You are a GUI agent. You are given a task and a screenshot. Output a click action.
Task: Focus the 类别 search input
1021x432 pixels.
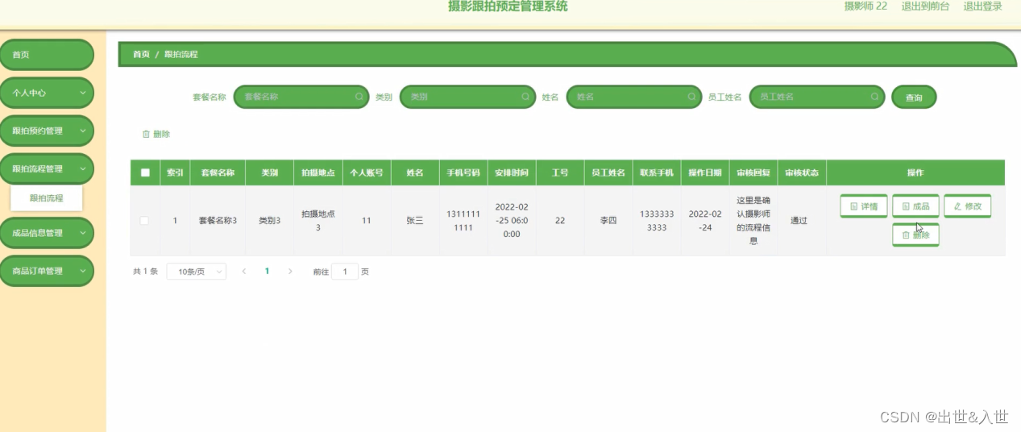pyautogui.click(x=467, y=97)
